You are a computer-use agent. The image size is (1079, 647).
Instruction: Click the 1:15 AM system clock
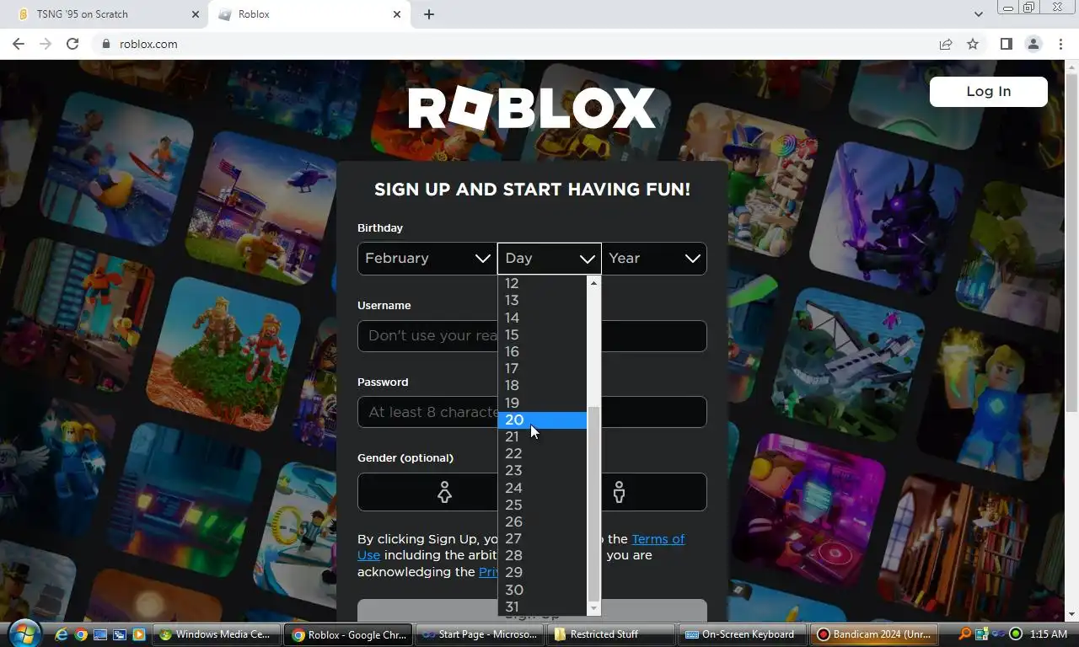click(1048, 634)
